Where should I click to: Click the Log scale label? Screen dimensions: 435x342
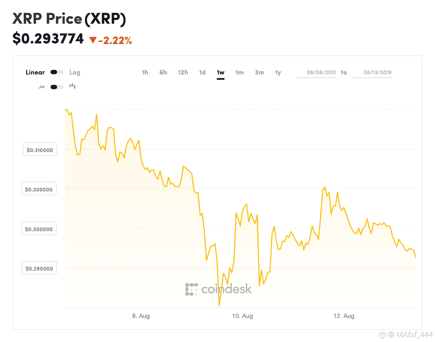point(75,72)
